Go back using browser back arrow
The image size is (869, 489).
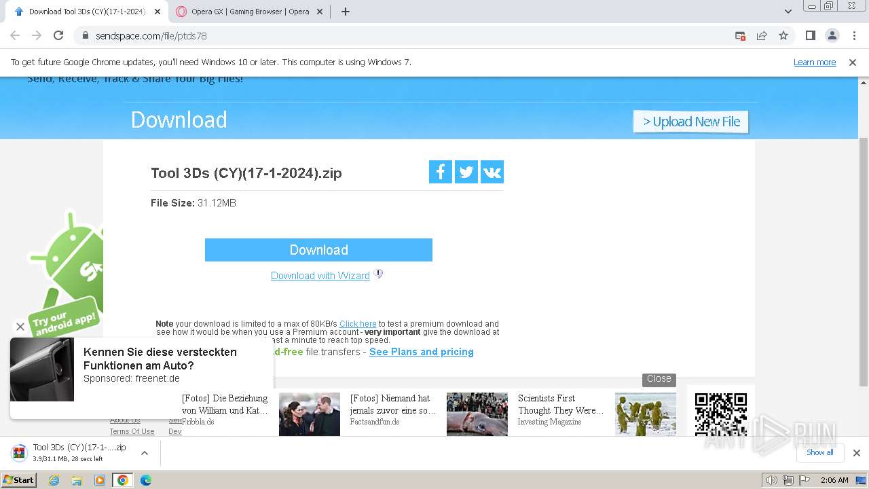click(x=15, y=35)
